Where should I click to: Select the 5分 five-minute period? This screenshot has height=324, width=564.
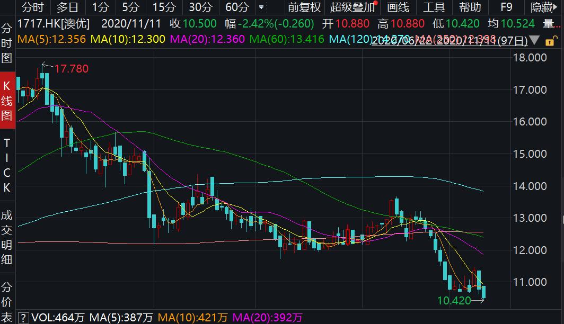pos(130,7)
